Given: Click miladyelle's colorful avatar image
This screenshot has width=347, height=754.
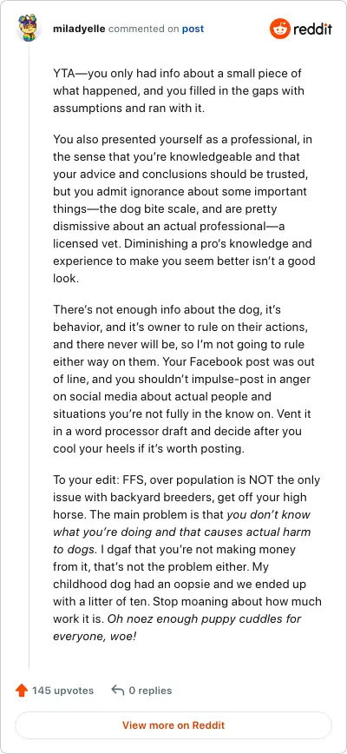Looking at the screenshot, I should (x=29, y=29).
